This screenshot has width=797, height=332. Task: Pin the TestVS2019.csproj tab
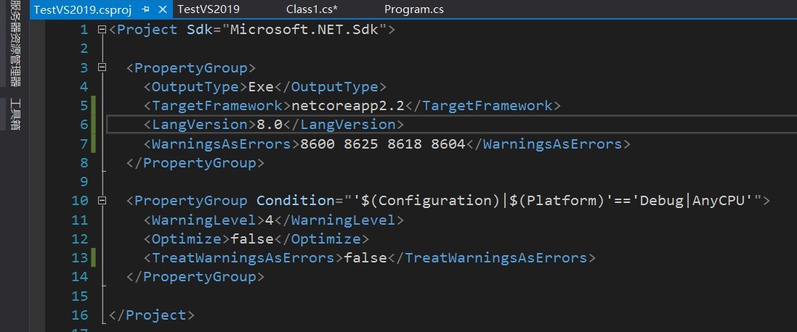(x=146, y=9)
